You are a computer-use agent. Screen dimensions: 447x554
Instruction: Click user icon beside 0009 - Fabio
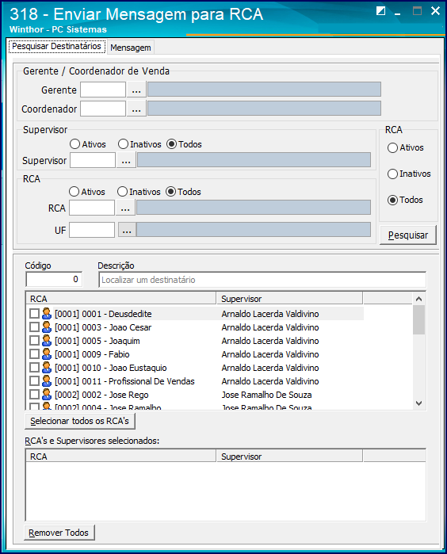coord(46,354)
